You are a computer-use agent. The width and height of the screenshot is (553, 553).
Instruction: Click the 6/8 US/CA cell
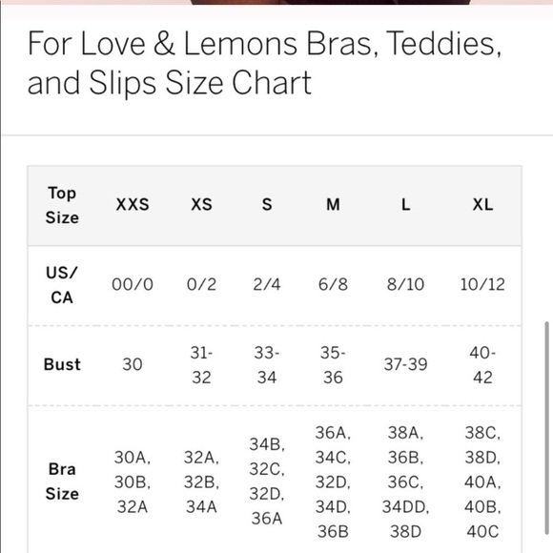point(333,285)
